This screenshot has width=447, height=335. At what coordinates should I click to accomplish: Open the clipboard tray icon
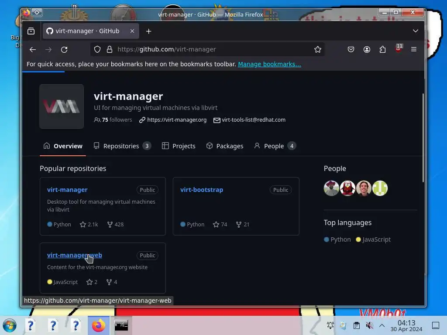tap(356, 325)
